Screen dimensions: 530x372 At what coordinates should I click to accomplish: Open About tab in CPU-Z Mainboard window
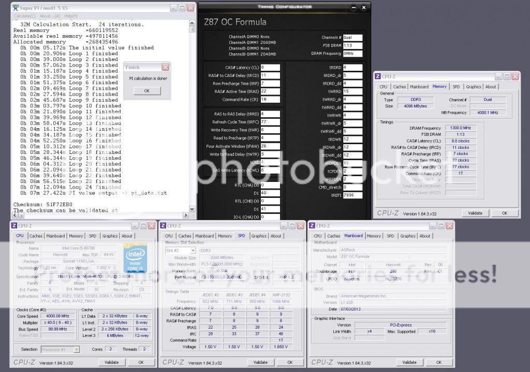(x=424, y=236)
